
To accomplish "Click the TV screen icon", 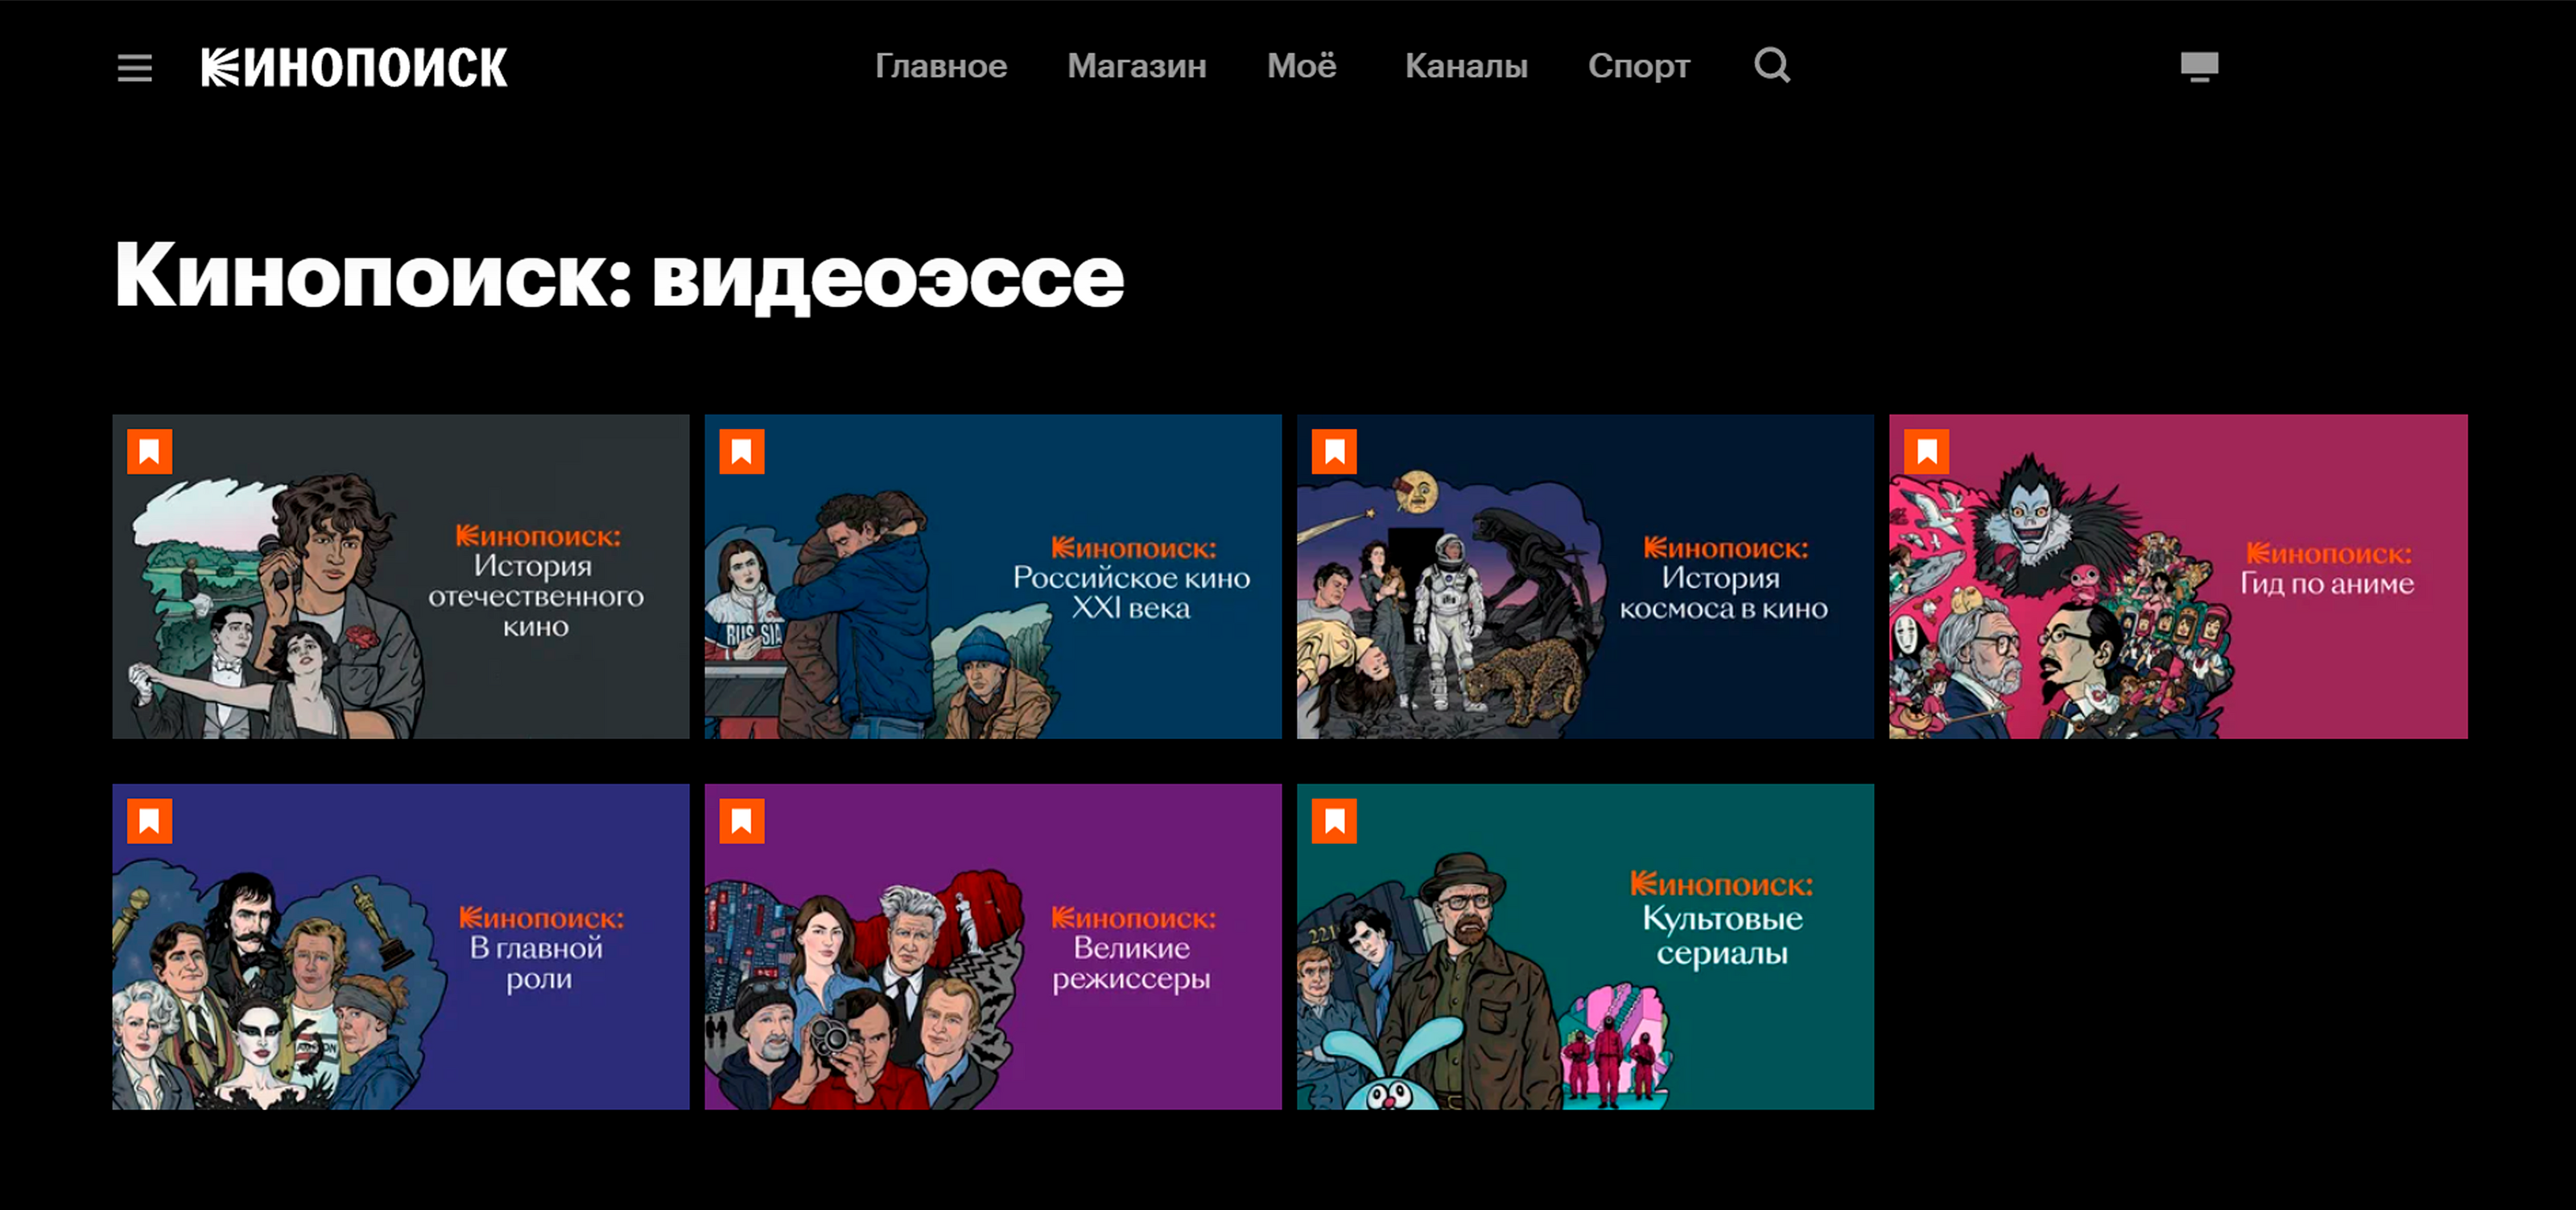I will click(2199, 67).
